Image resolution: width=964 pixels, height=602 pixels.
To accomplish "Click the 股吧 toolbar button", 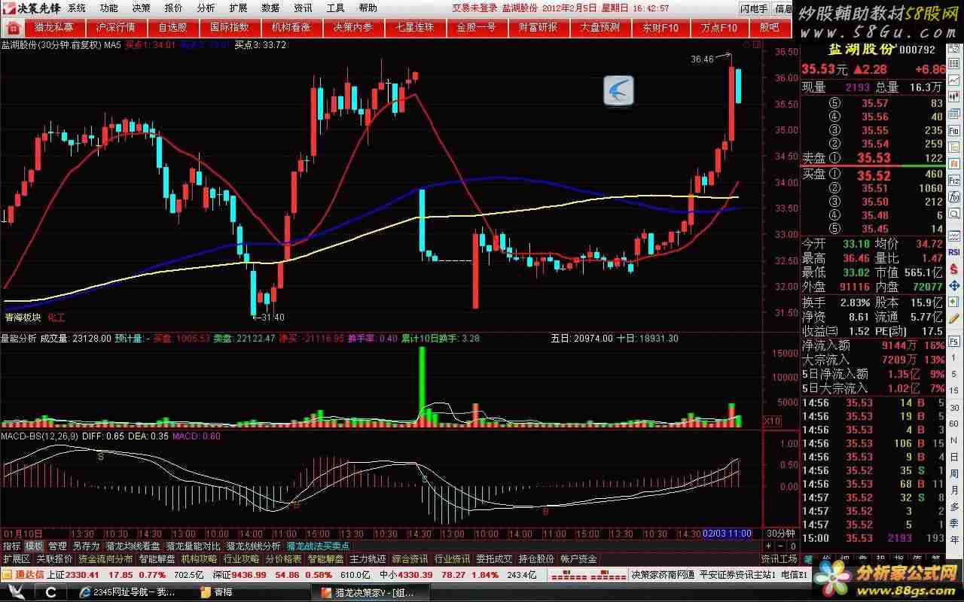I will click(769, 28).
